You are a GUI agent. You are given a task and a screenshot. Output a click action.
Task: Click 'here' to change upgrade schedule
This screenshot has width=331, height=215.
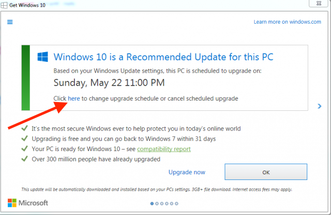click(74, 98)
